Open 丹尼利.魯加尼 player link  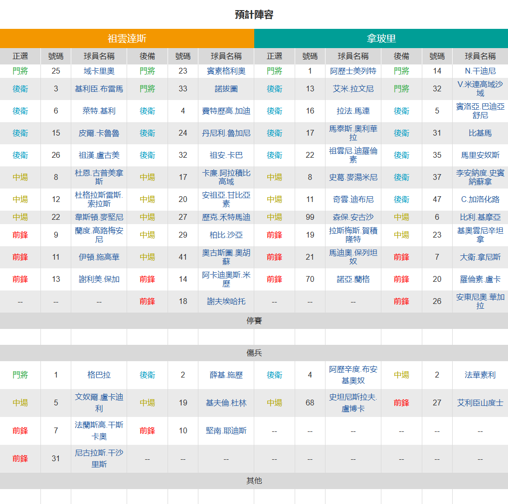click(x=226, y=133)
